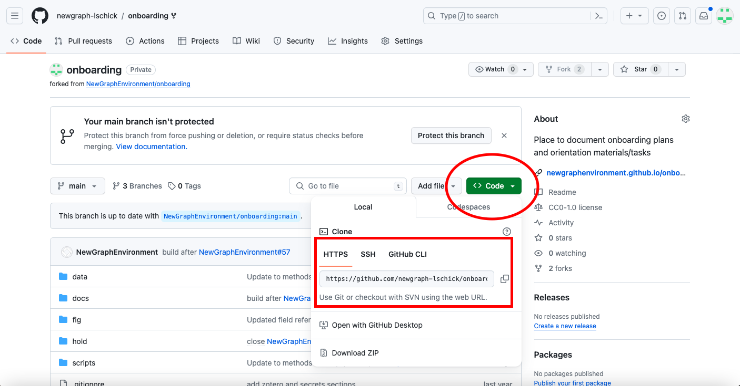
Task: Open the hold folder
Action: click(x=80, y=341)
